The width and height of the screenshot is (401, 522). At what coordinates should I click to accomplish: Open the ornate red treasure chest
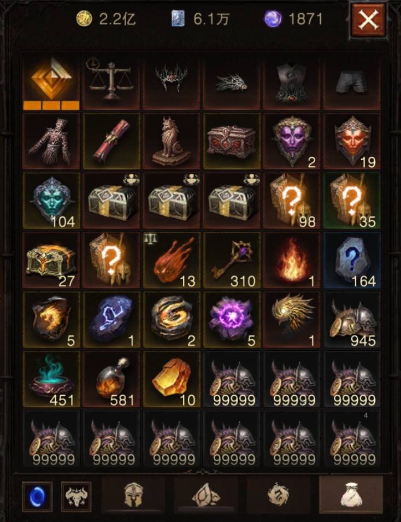(x=232, y=141)
